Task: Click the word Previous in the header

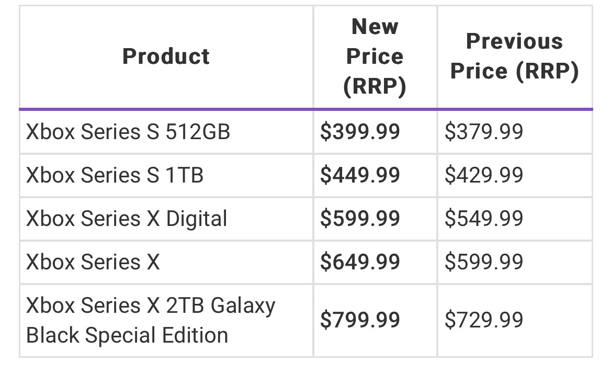Action: (515, 41)
